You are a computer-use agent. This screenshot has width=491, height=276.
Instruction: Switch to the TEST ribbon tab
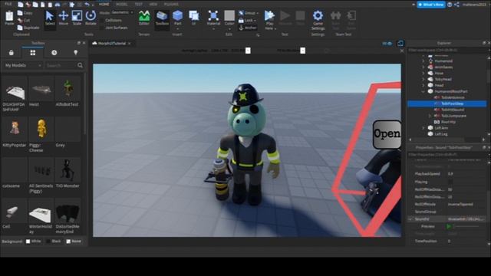138,5
